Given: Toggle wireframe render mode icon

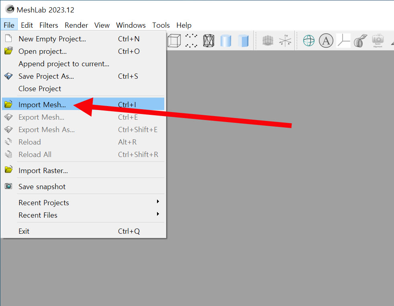Looking at the screenshot, I should click(x=208, y=41).
